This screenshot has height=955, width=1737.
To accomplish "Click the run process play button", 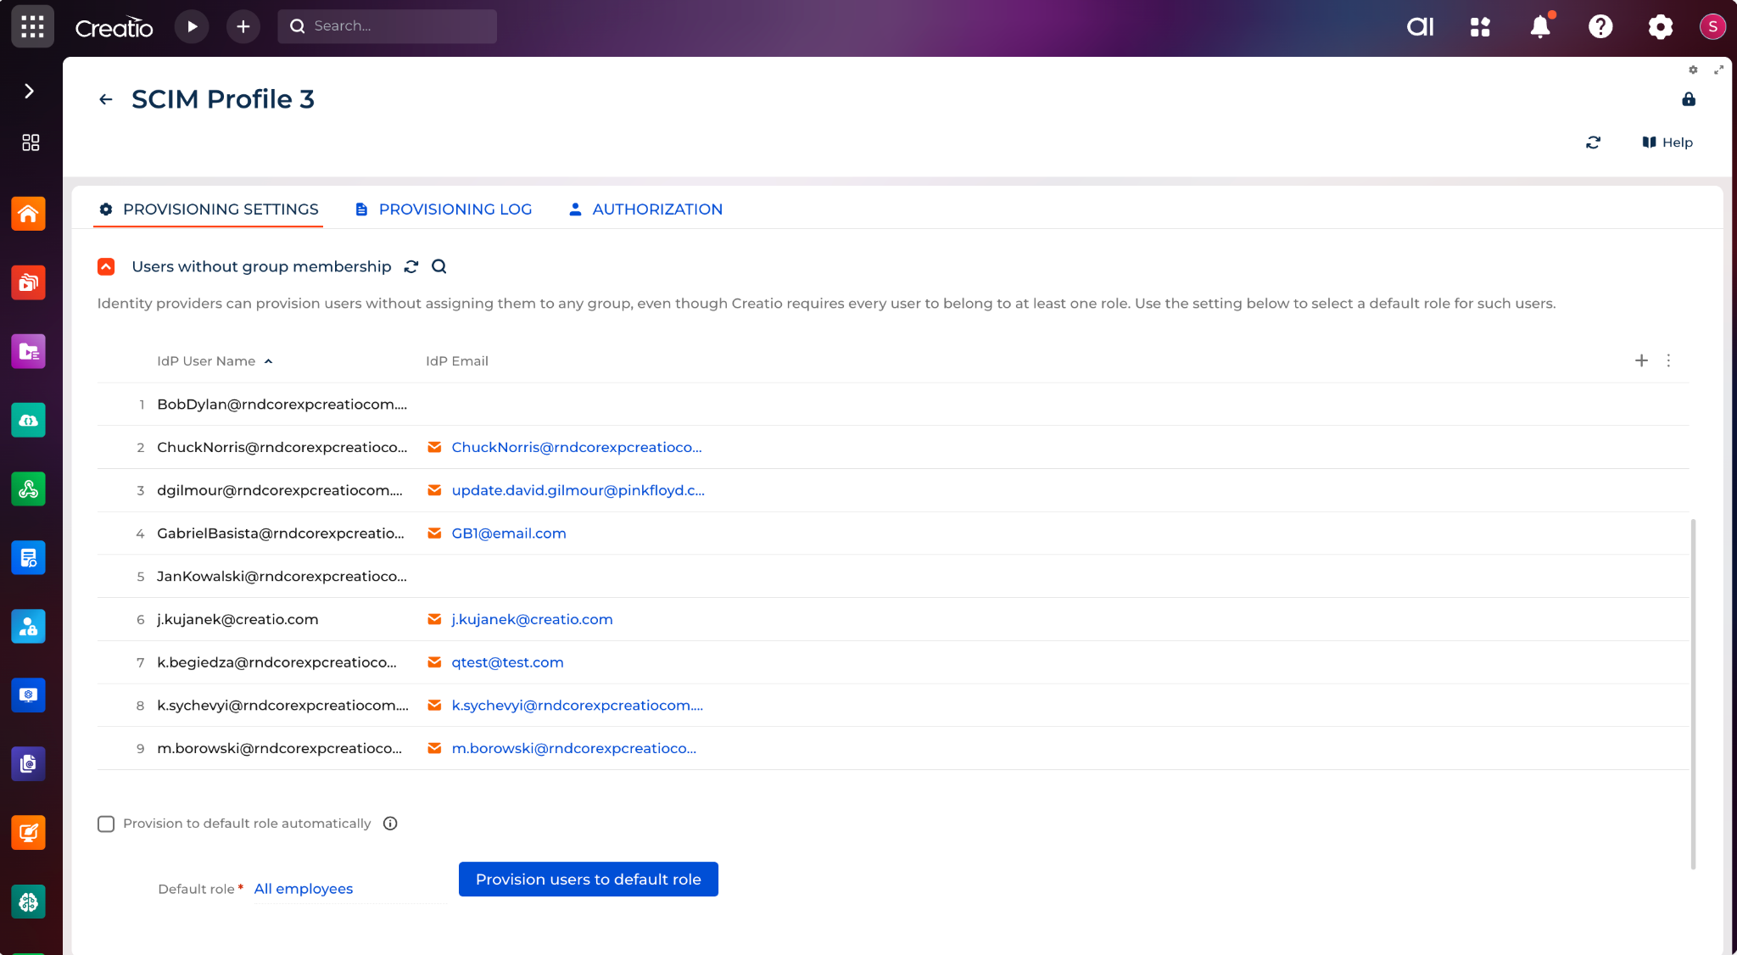I will (192, 26).
